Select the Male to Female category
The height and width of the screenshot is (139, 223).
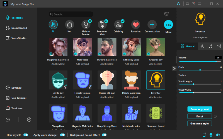tap(86, 25)
